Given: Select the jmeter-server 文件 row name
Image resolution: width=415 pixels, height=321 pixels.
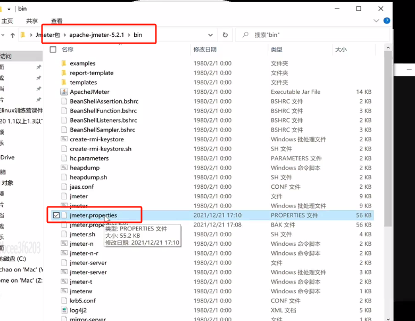Looking at the screenshot, I should 88,263.
